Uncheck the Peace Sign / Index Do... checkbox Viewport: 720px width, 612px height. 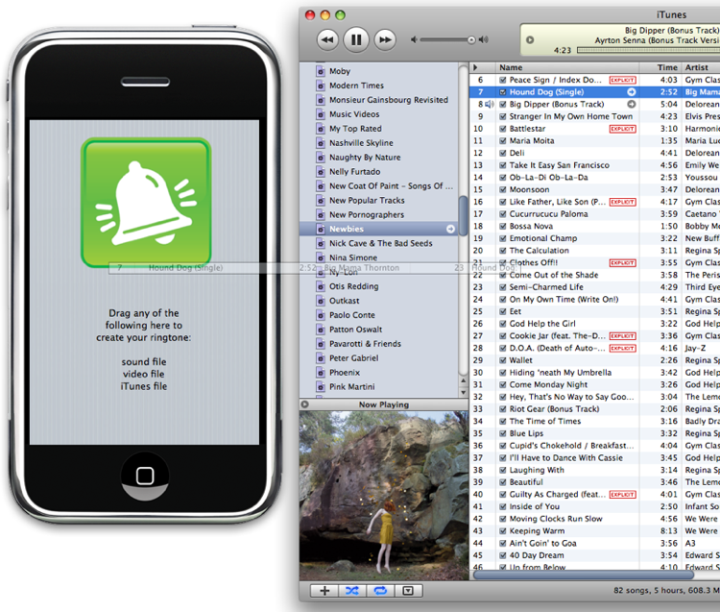coord(503,80)
